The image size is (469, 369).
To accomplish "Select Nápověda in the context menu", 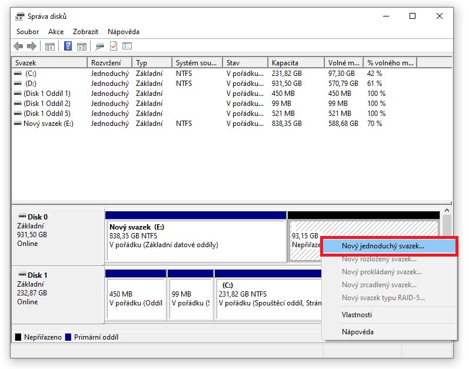I will [389, 331].
